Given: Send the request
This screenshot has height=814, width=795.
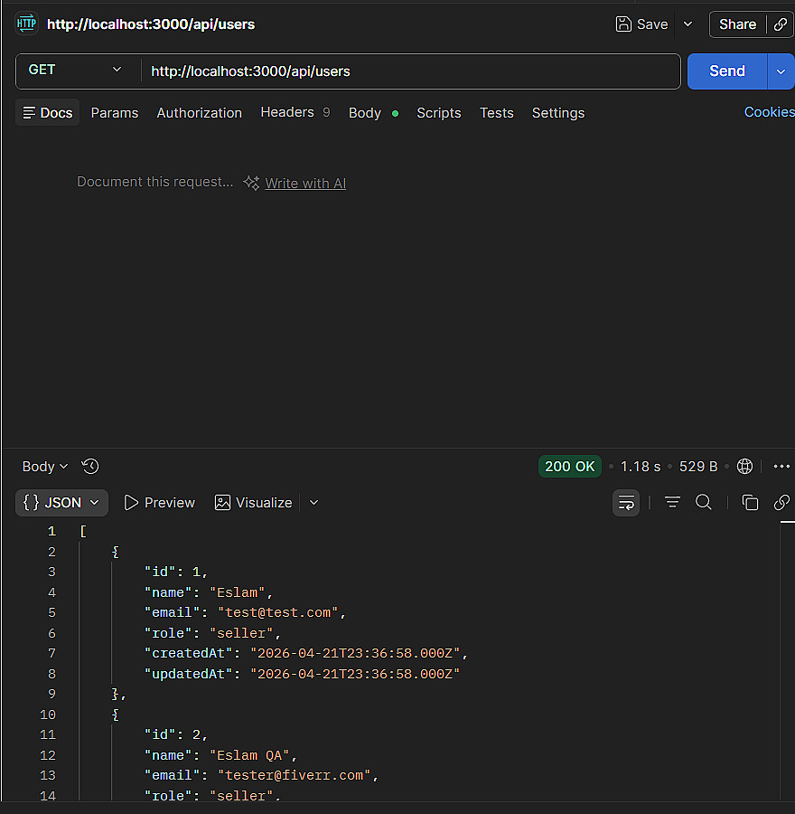Looking at the screenshot, I should click(726, 71).
